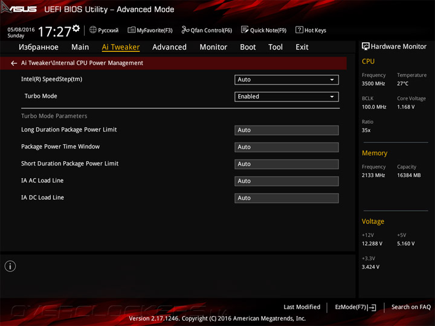Screen dimensions: 435x326
Task: Open Quick Note(F9) label
Action: pos(268,30)
